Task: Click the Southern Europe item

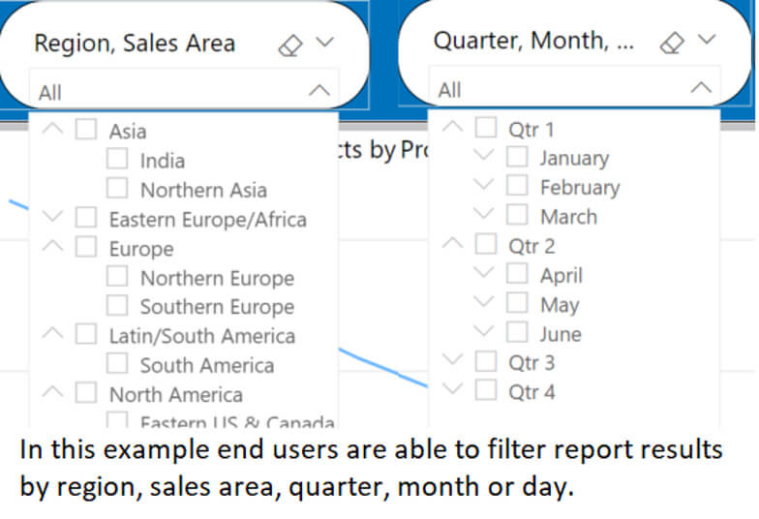Action: (217, 307)
